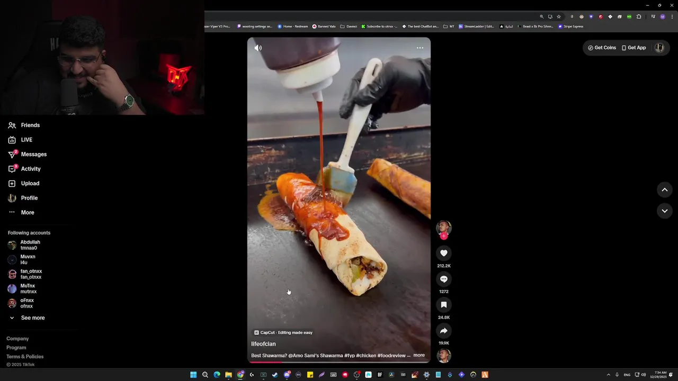This screenshot has height=381, width=678.
Task: Open the Friends sidebar item
Action: pos(24,125)
